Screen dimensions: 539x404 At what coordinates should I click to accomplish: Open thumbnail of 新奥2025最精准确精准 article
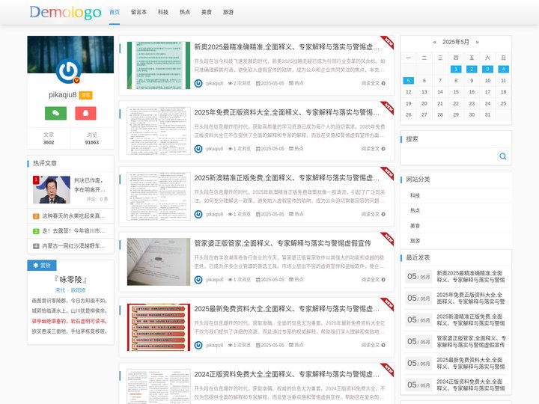click(159, 65)
